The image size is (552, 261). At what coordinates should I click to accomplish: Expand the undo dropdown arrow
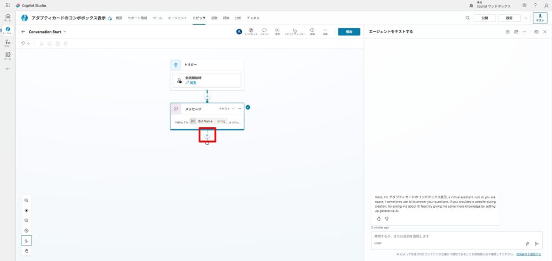(29, 43)
